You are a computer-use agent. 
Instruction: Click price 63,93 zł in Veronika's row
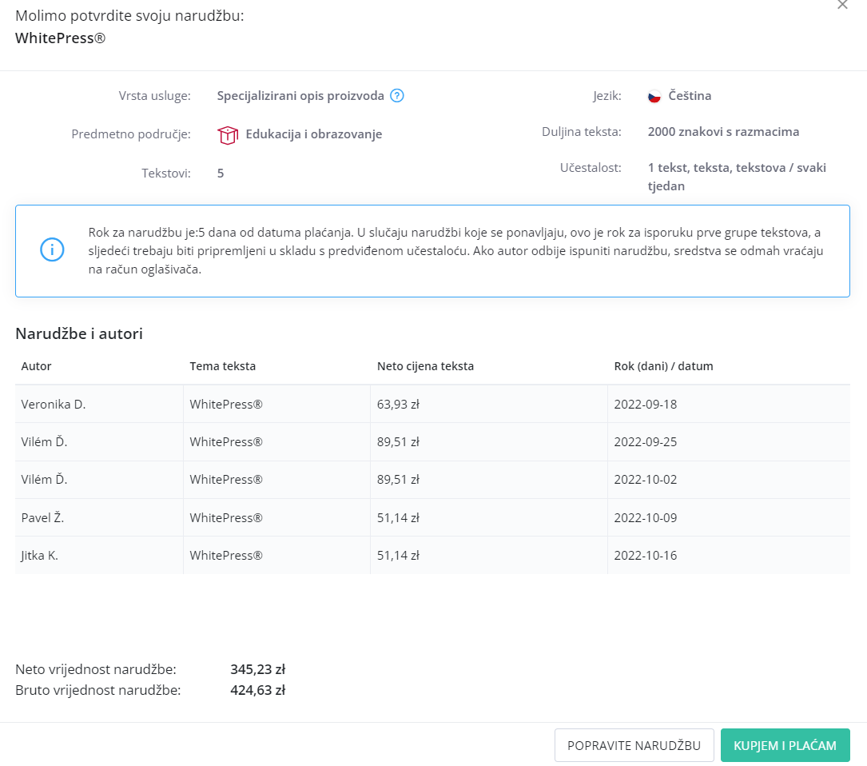(398, 405)
